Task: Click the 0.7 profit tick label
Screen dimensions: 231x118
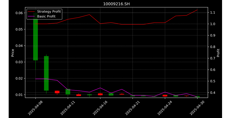Action: pos(212,58)
